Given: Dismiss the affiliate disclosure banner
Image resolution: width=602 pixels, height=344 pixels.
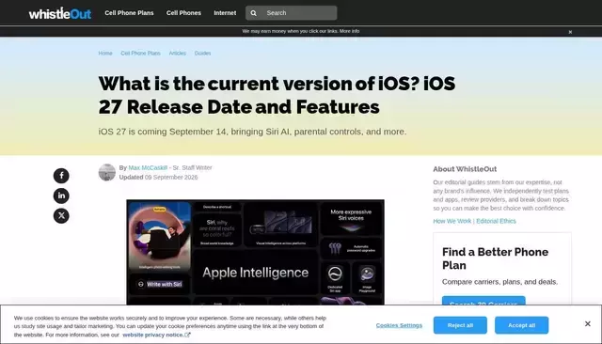Looking at the screenshot, I should coord(570,32).
